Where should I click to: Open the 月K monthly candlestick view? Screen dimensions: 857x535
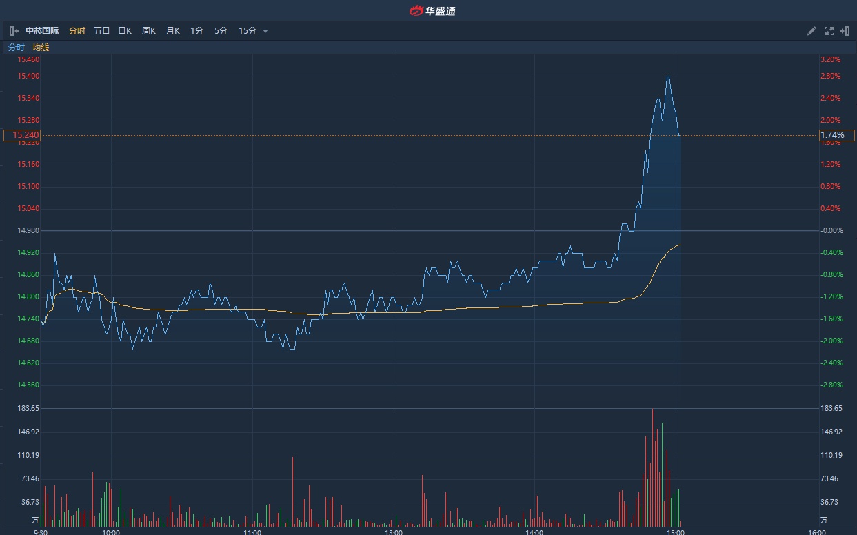click(172, 31)
